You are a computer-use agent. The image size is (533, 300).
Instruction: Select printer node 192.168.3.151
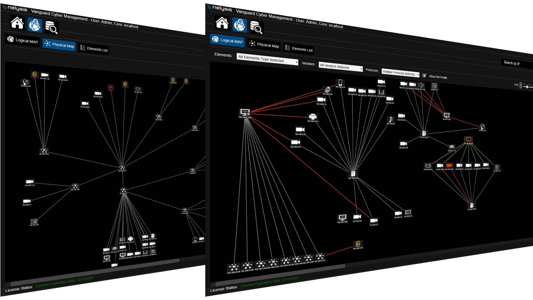tap(313, 117)
